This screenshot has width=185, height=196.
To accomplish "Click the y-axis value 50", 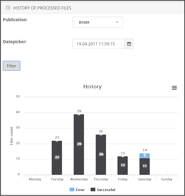I will point(18,96).
